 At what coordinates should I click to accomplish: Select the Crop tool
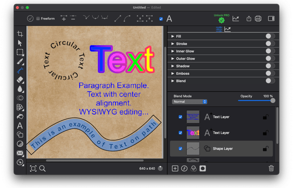pos(20,34)
